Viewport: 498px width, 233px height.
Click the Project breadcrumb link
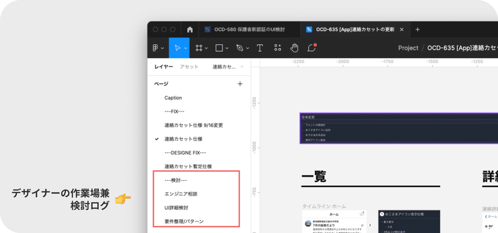408,48
